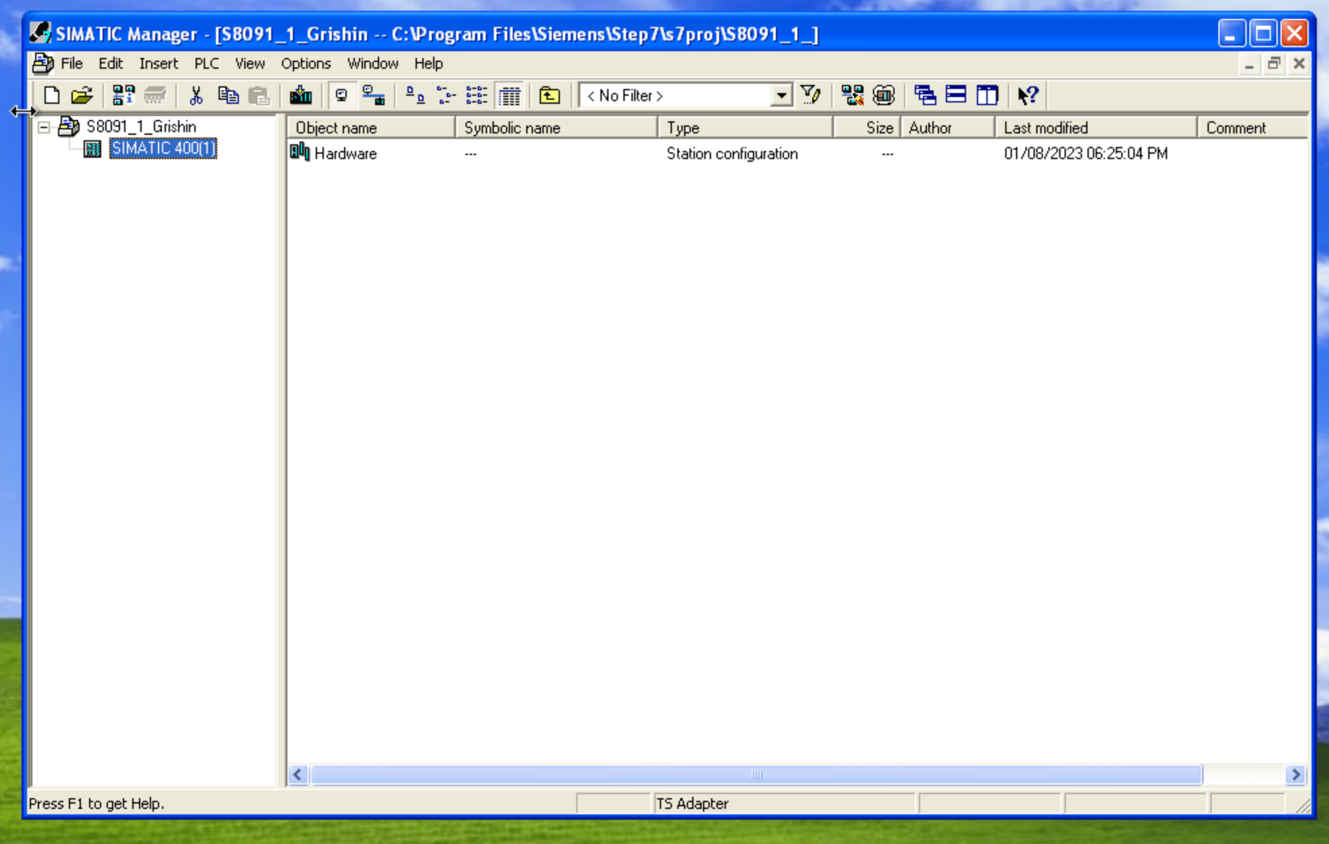Click the Up One Level folder icon
The image size is (1329, 844).
tap(550, 96)
